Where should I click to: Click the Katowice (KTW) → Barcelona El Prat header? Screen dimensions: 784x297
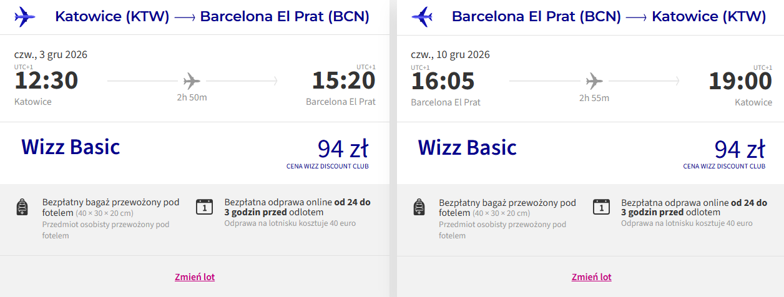tap(212, 17)
